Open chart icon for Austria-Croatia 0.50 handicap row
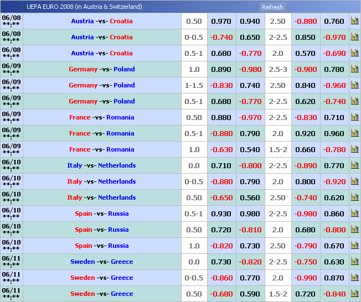 354,22
